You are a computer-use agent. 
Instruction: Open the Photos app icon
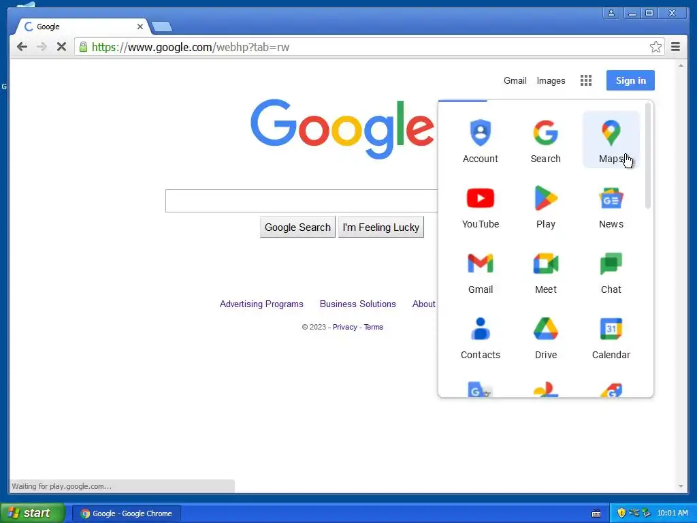click(x=545, y=390)
